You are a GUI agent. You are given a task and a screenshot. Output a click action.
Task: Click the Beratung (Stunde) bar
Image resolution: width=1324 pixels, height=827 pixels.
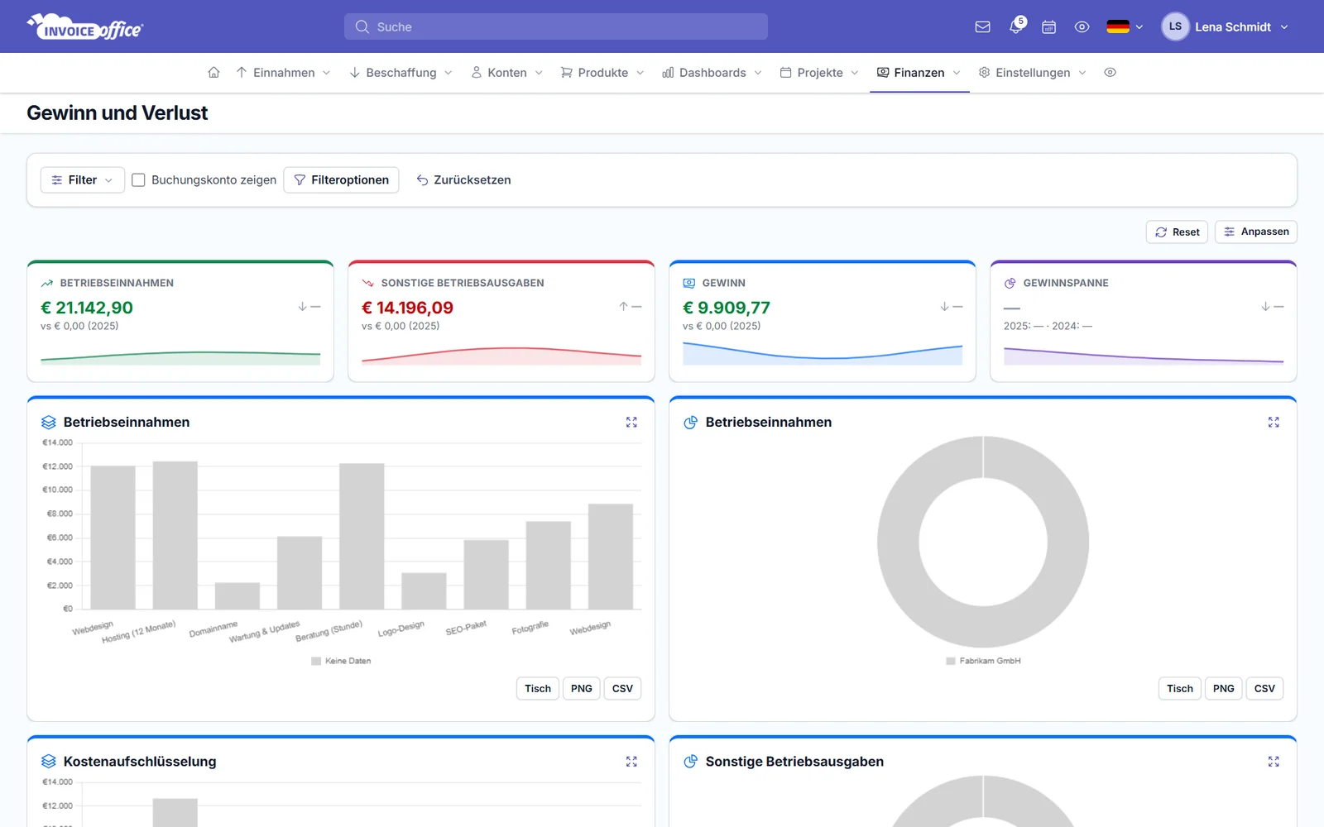click(x=362, y=537)
